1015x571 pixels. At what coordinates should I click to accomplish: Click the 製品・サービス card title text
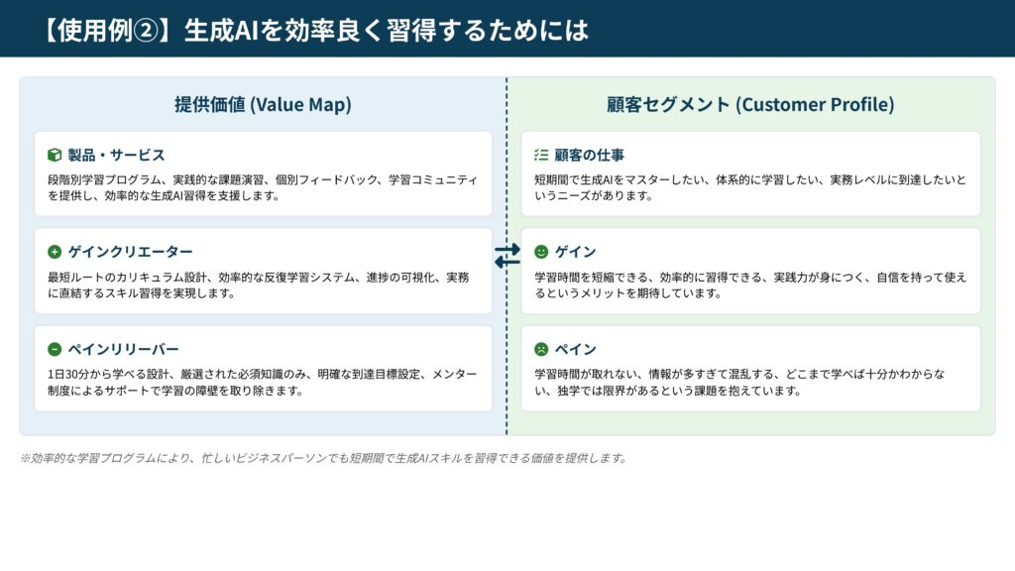116,156
